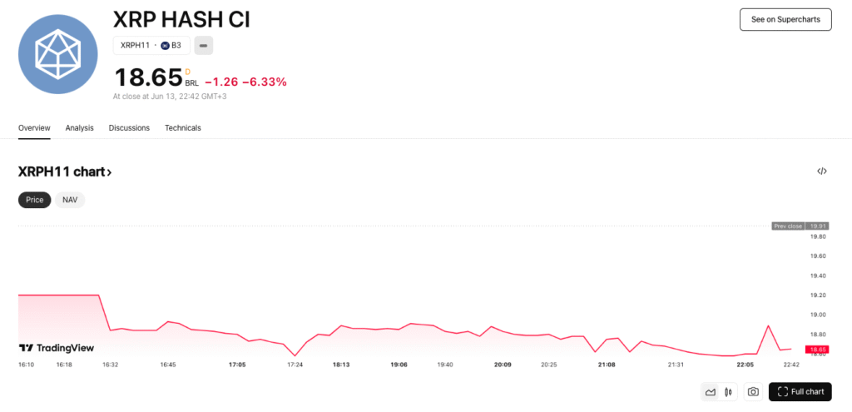Click the TradingView logo on chart
852x412 pixels.
[x=57, y=348]
